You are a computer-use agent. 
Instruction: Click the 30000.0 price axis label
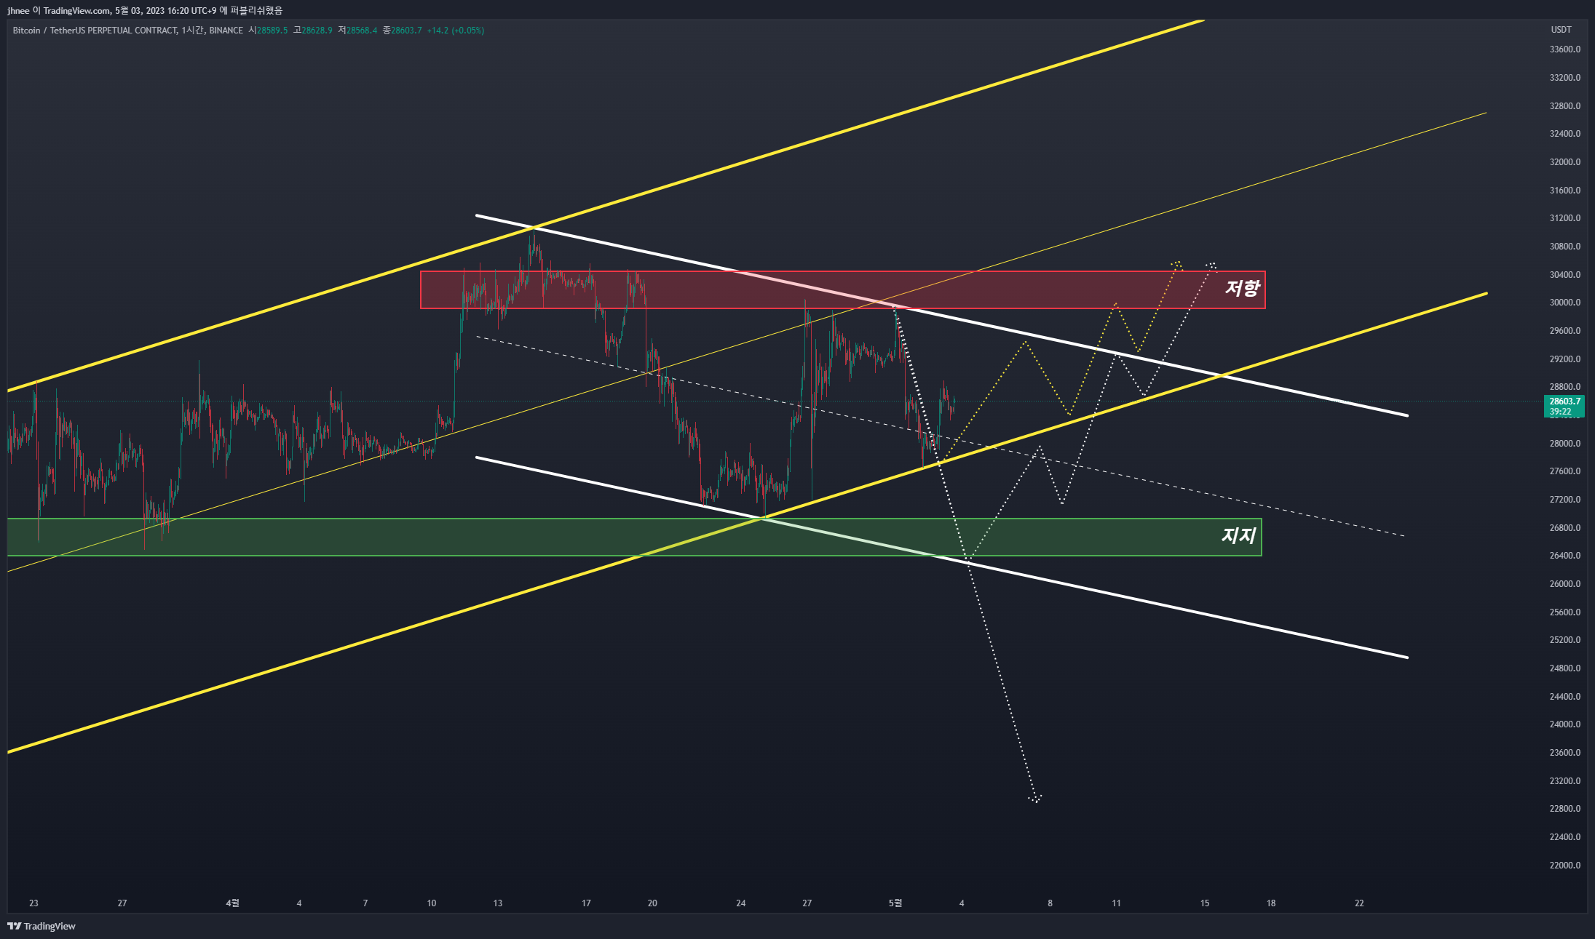(1564, 302)
